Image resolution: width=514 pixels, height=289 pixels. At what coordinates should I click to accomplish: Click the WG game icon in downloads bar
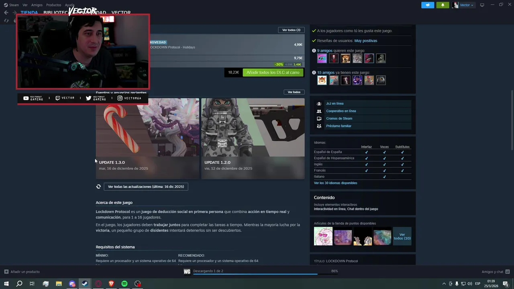click(187, 271)
